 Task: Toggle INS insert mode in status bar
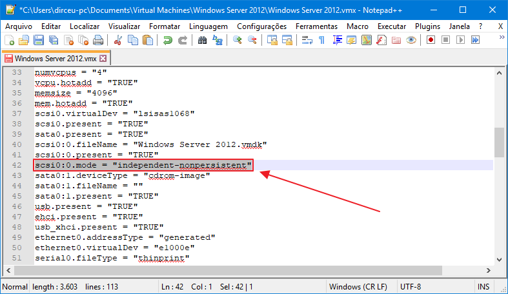pos(483,287)
